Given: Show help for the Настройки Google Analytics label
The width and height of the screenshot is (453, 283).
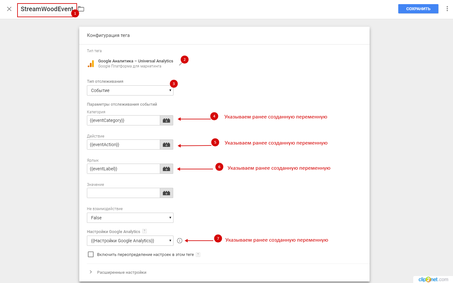Looking at the screenshot, I should [x=145, y=231].
